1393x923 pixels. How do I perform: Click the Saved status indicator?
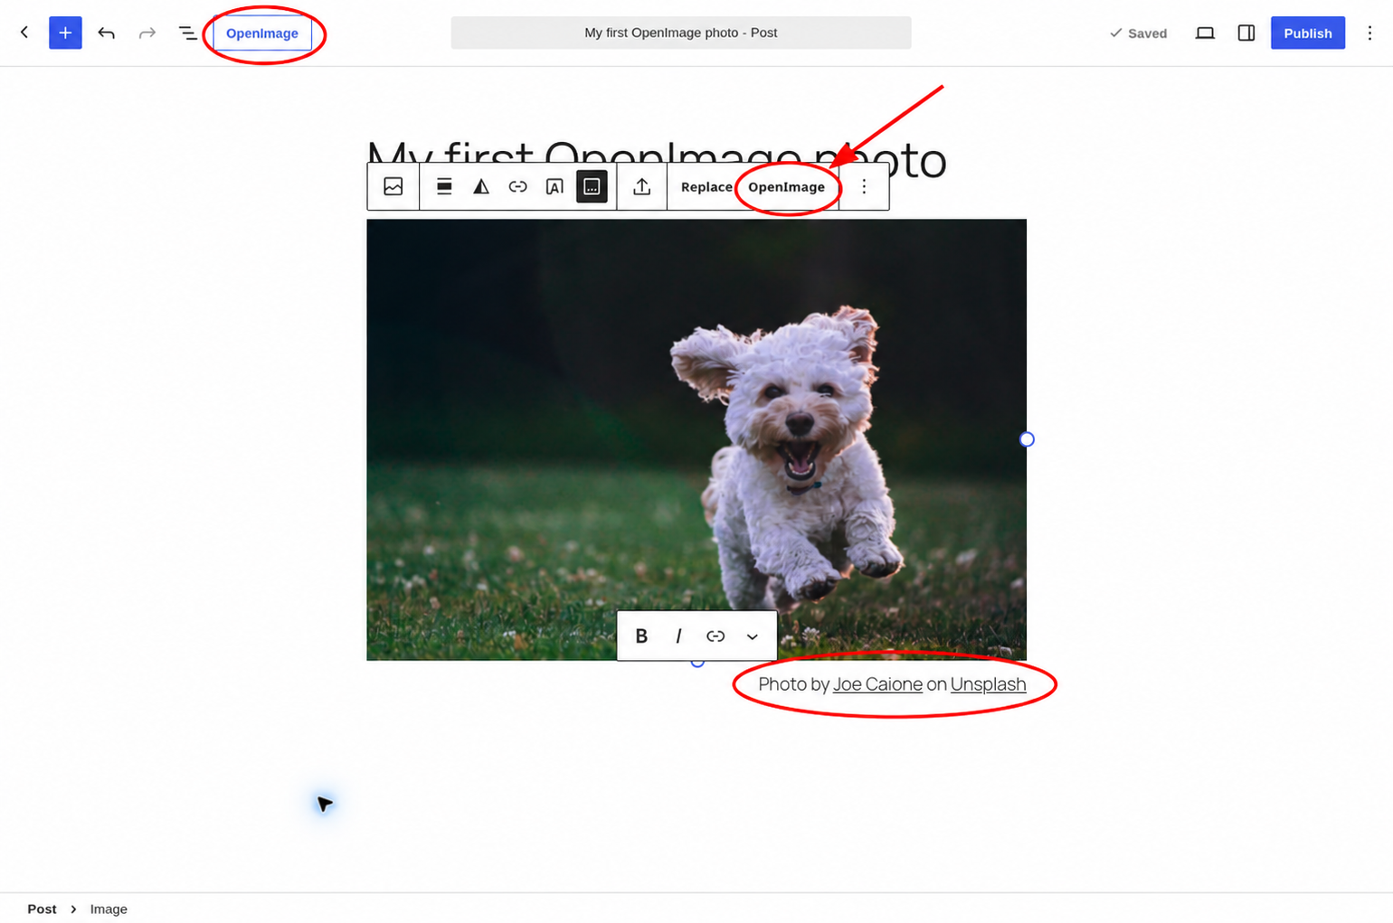pyautogui.click(x=1138, y=33)
